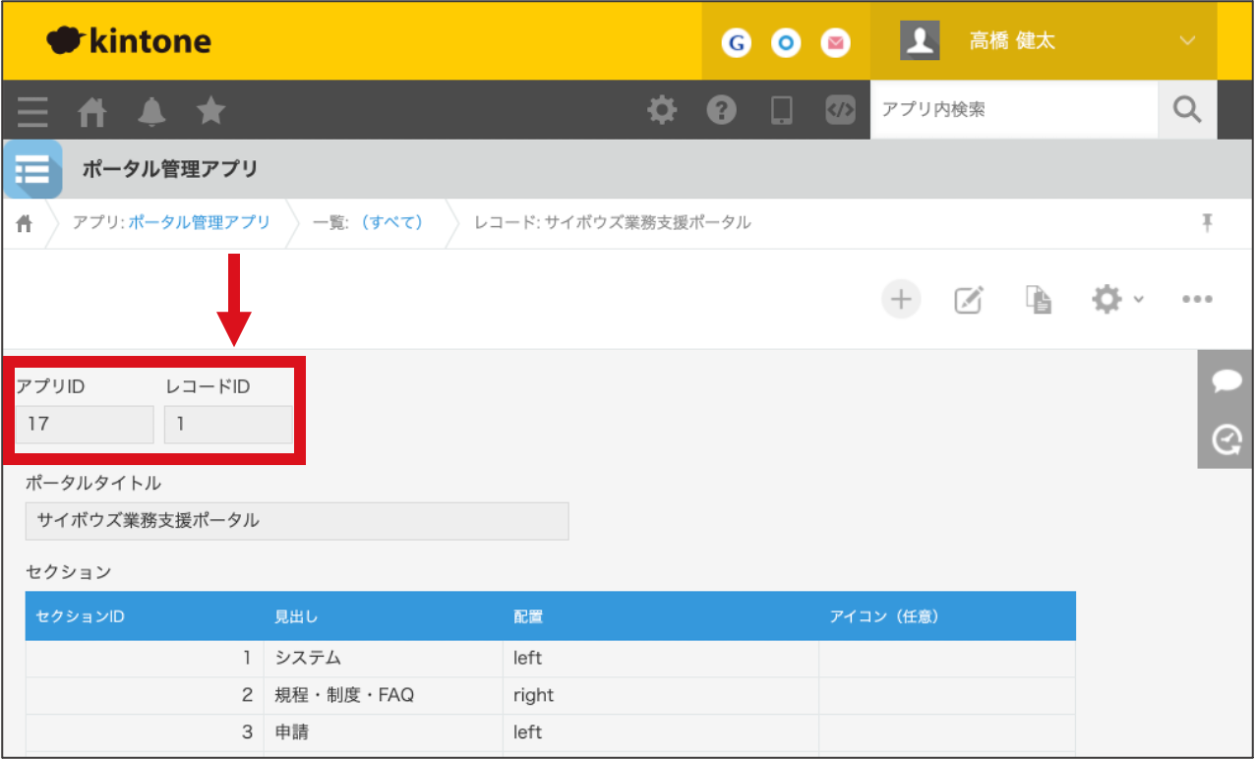Screen dimensions: 1255x759
Task: Open the comments speech bubble panel
Action: 1226,380
